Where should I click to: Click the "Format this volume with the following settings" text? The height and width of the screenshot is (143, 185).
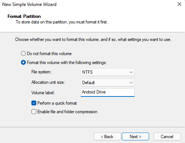click(x=67, y=63)
